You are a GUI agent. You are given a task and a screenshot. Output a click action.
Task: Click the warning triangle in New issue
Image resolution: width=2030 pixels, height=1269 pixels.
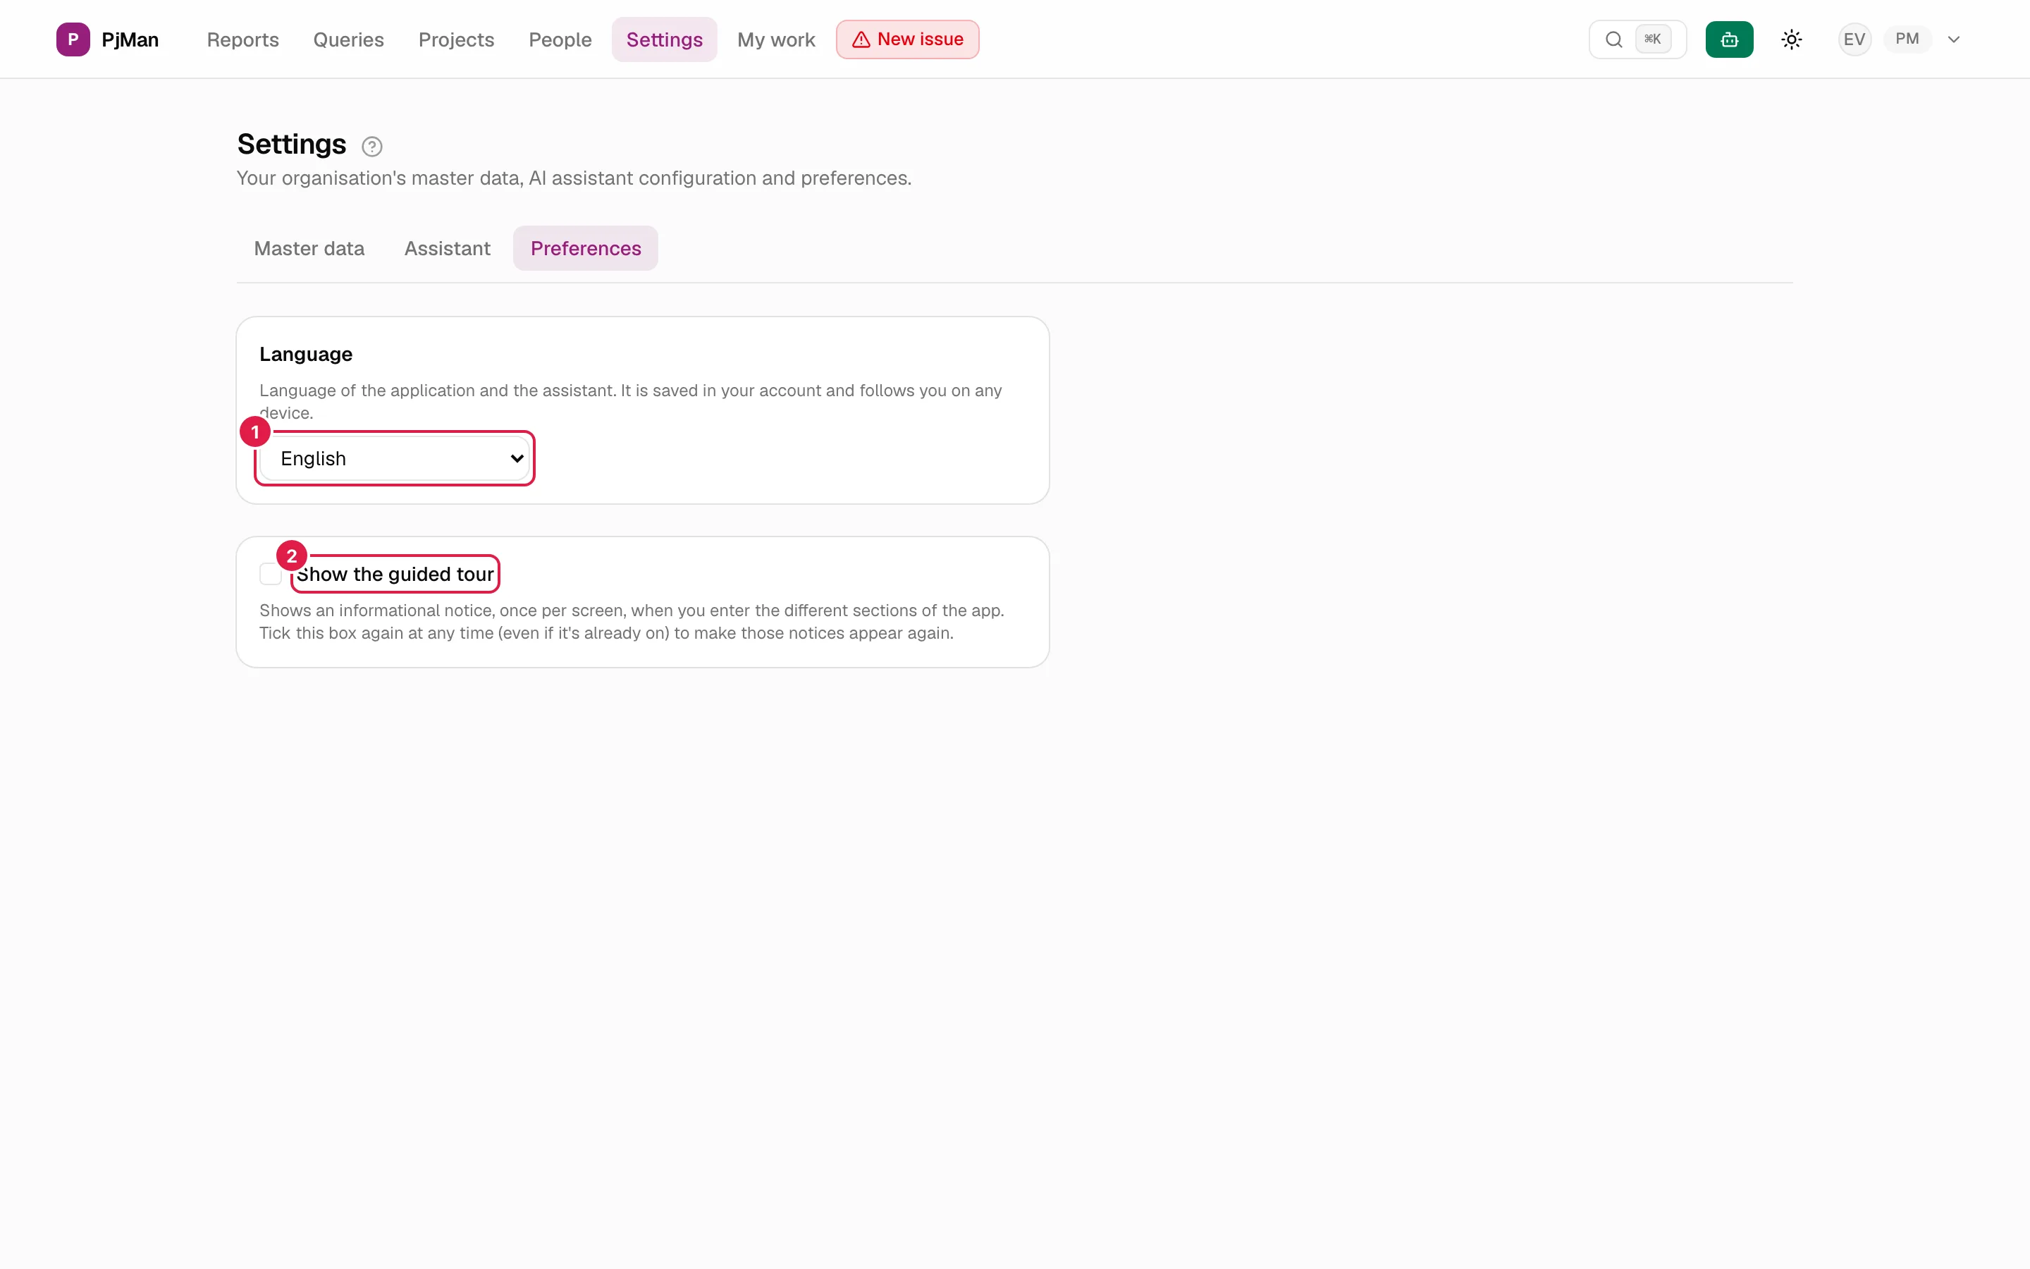pyautogui.click(x=861, y=39)
